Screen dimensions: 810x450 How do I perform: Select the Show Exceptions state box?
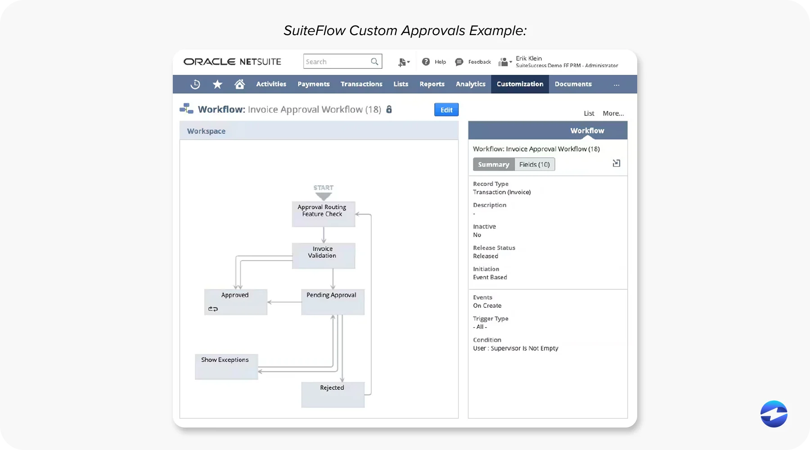[226, 367]
